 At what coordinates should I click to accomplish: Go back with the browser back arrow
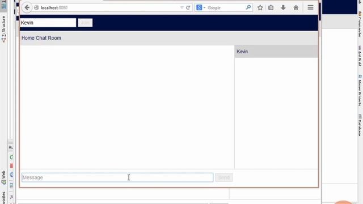(x=27, y=7)
